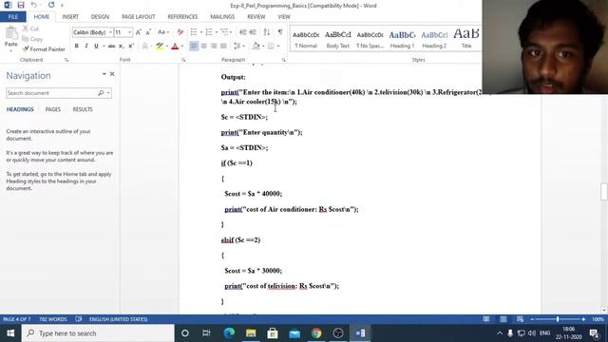Toggle Italic formatting
This screenshot has height=342, width=608.
point(86,47)
